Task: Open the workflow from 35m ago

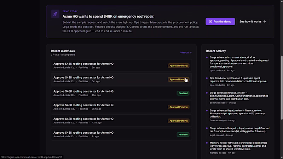Action: pyautogui.click(x=121, y=107)
